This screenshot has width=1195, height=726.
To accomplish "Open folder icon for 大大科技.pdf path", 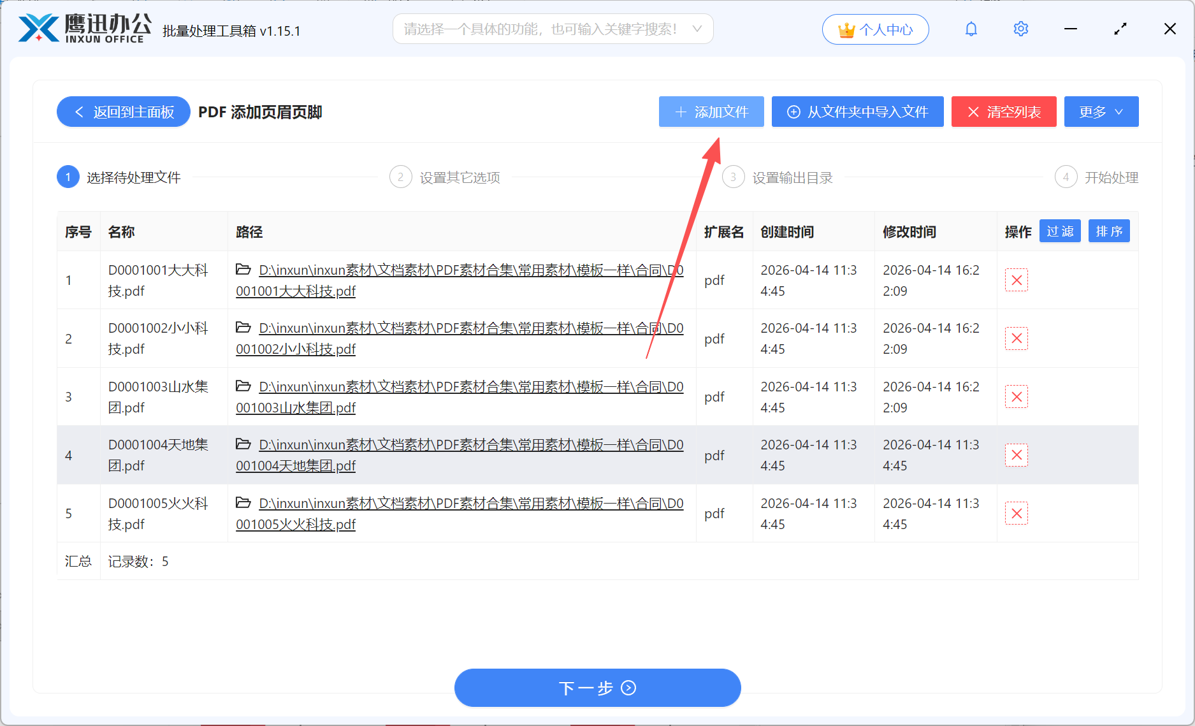I will click(x=243, y=270).
